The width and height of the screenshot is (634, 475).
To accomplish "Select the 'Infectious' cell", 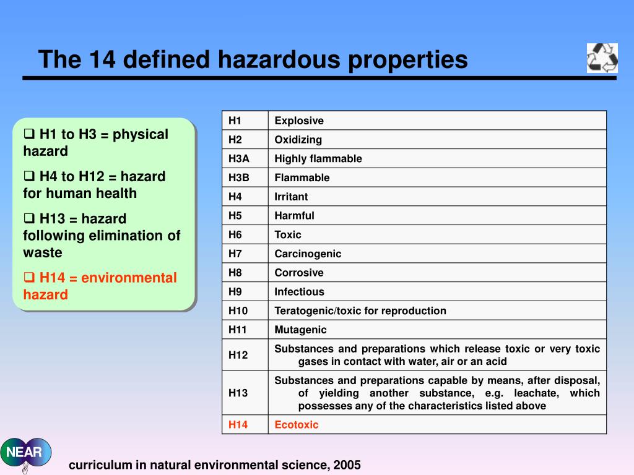I will pos(437,291).
